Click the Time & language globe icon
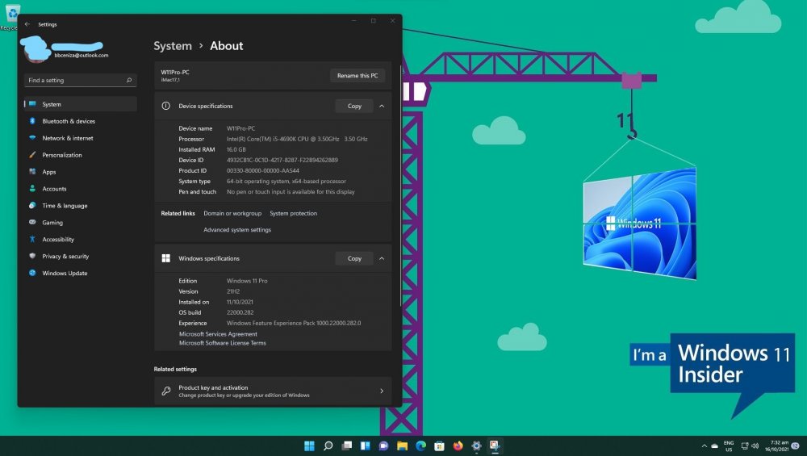 coord(32,205)
